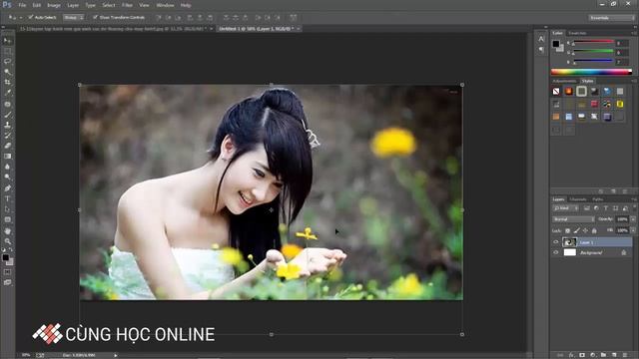Hide the Background layer eye icon

click(556, 252)
